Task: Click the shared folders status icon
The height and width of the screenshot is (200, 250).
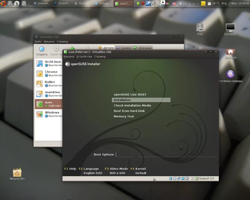Action: pos(183,178)
